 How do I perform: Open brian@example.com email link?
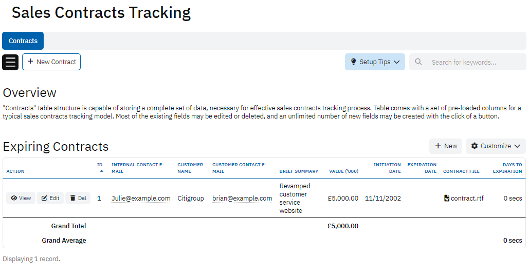[242, 199]
